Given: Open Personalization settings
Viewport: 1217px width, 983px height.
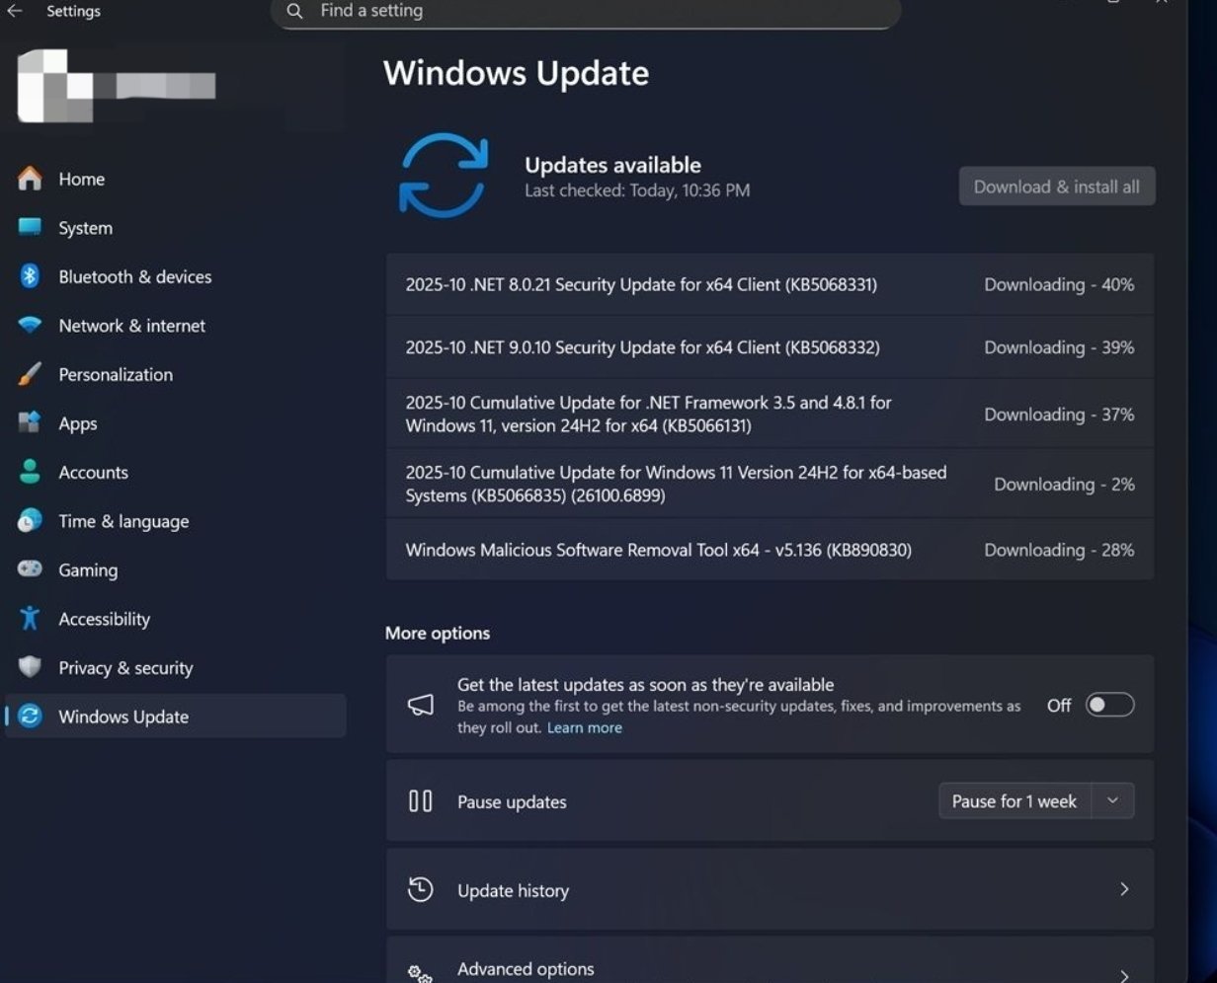Looking at the screenshot, I should (x=176, y=374).
